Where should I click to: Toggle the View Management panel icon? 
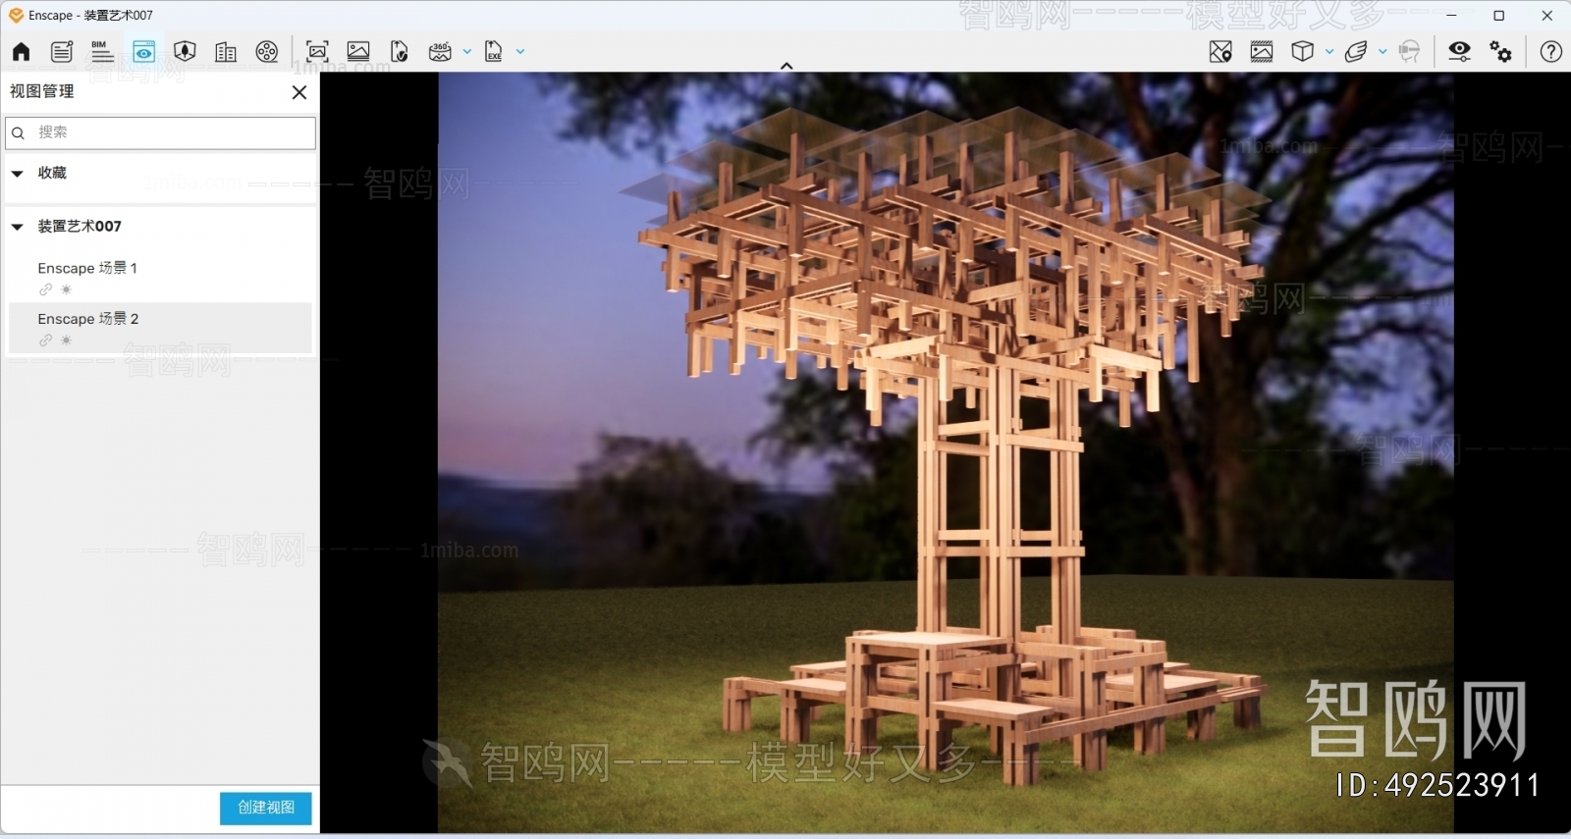(143, 52)
